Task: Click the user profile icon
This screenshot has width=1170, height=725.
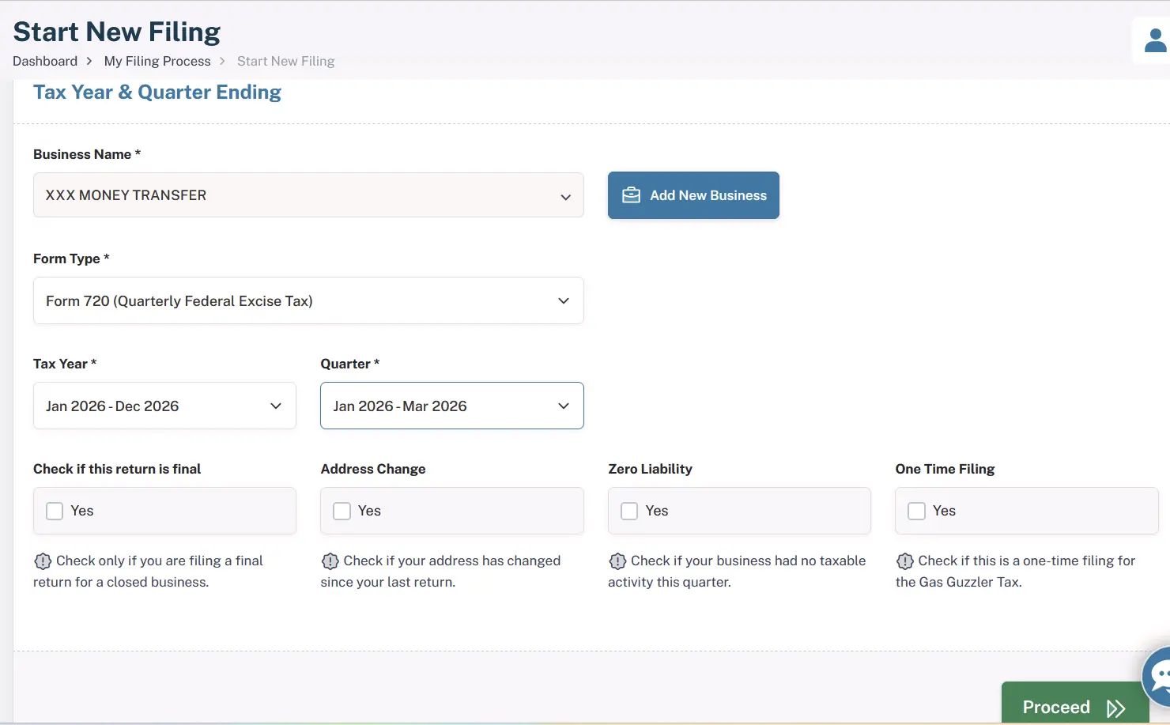Action: tap(1154, 40)
